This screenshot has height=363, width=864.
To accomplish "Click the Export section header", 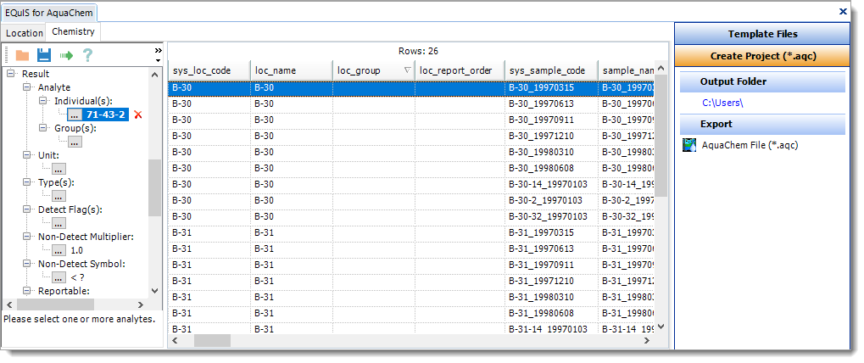I will [762, 124].
